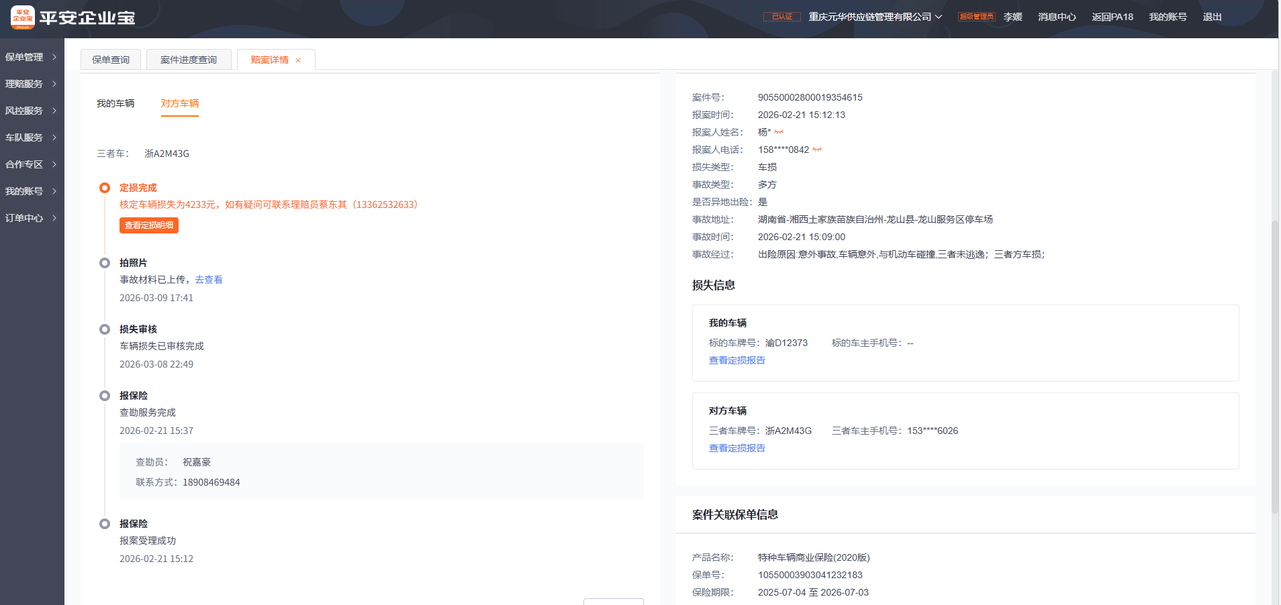Image resolution: width=1281 pixels, height=605 pixels.
Task: Open the company selector dropdown arrow
Action: tap(939, 17)
